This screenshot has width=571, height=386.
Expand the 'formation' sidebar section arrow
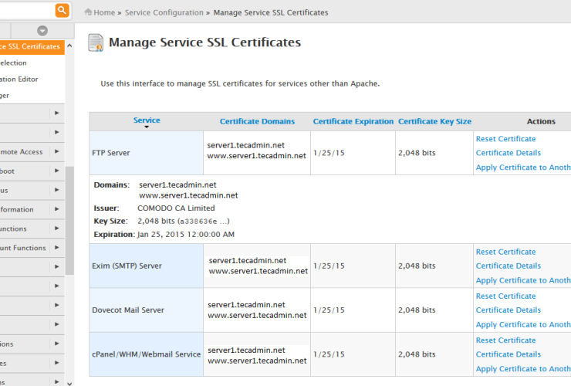[56, 209]
